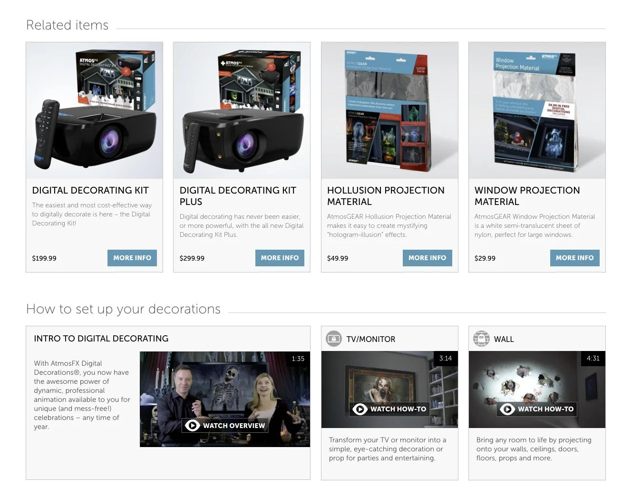Click the Watch Overview label
The height and width of the screenshot is (487, 622).
pyautogui.click(x=233, y=426)
